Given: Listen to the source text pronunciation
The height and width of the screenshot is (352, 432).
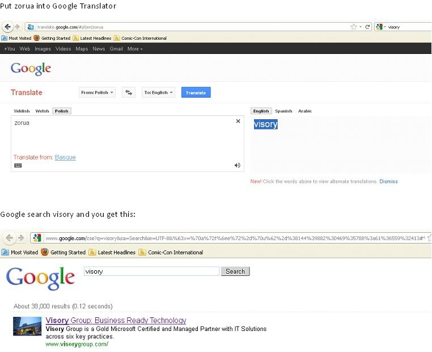Looking at the screenshot, I should 237,165.
